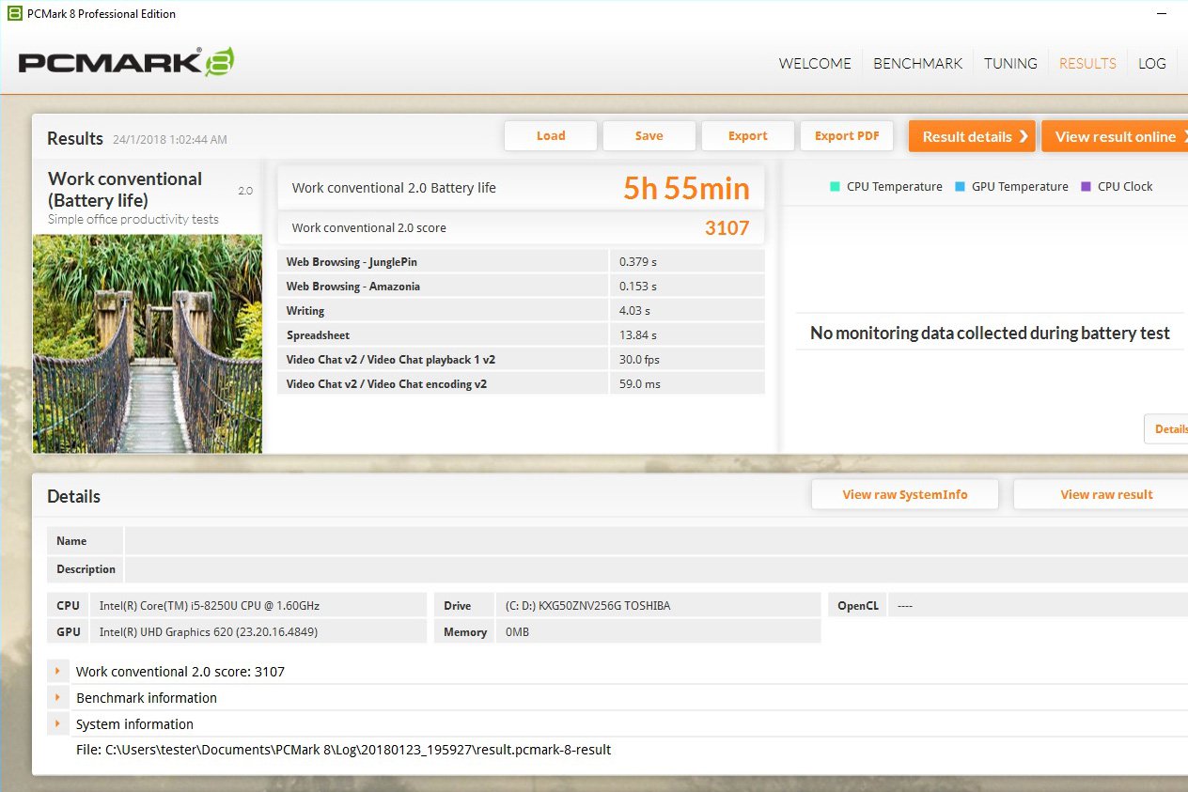This screenshot has height=792, width=1188.
Task: Click View result online button
Action: [x=1115, y=136]
